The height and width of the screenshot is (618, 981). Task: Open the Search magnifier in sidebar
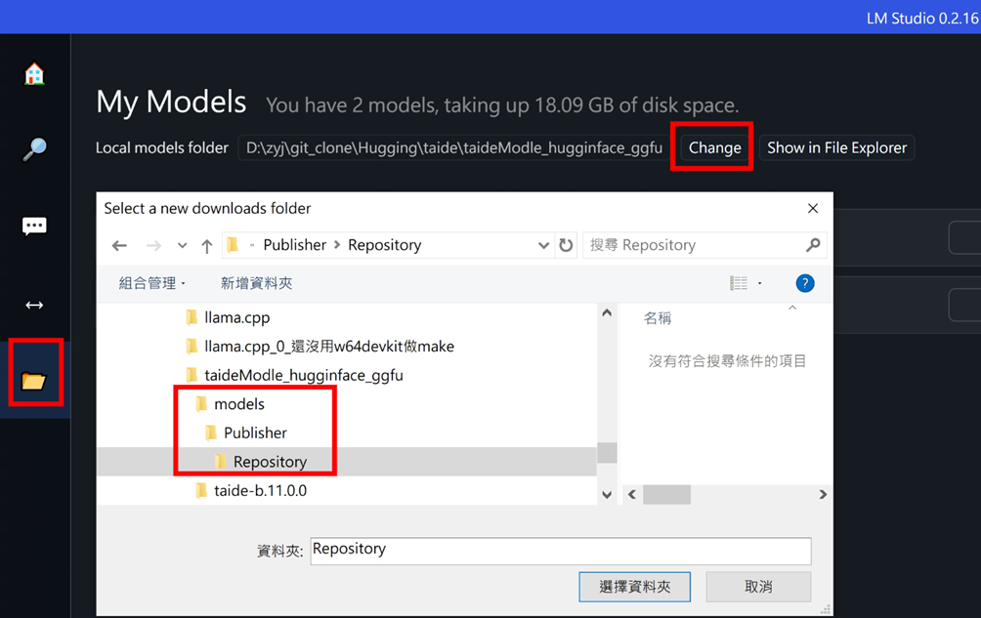click(x=34, y=149)
